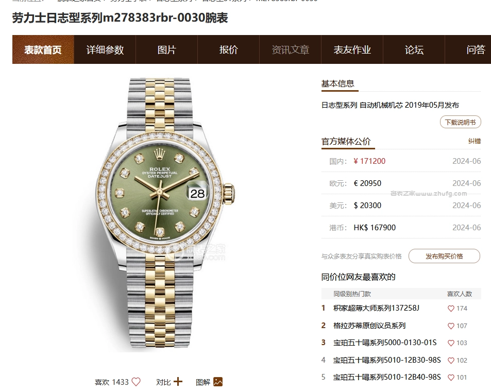Click the 纠错 link

tap(475, 141)
